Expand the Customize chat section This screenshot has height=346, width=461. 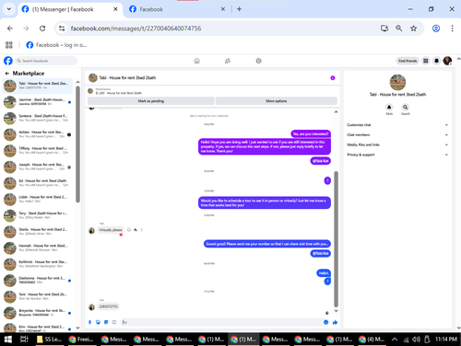pos(396,125)
